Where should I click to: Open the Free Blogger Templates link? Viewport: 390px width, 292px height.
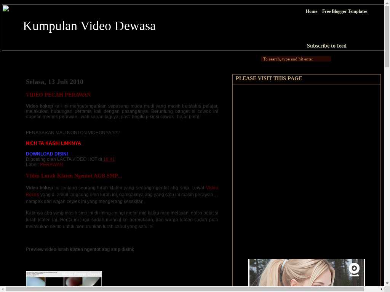click(344, 11)
